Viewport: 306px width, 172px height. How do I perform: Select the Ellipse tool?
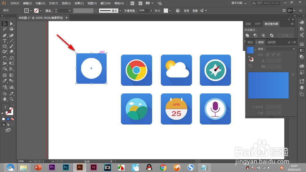5,46
